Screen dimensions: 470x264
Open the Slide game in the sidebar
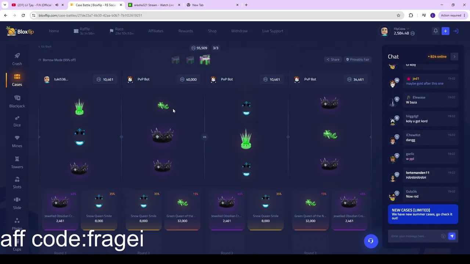click(x=17, y=203)
